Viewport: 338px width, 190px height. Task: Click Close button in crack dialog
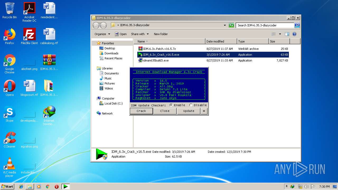pos(165,111)
